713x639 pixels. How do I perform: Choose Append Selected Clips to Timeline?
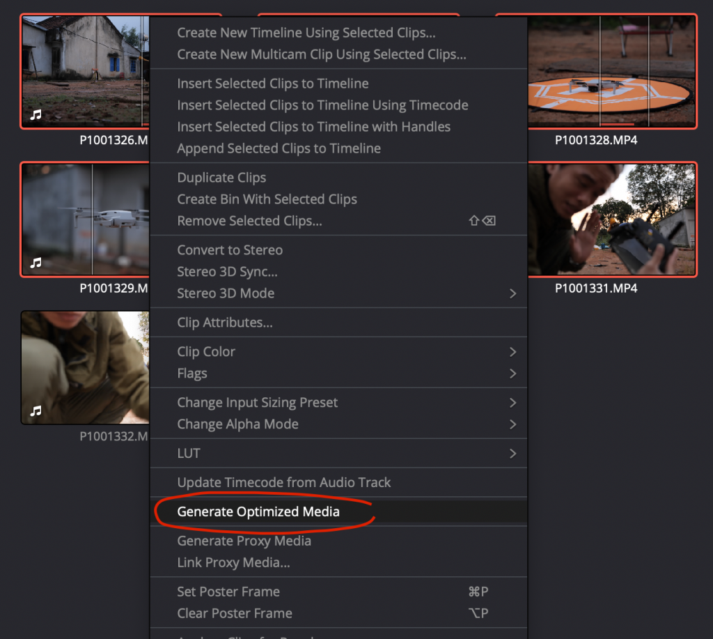279,148
